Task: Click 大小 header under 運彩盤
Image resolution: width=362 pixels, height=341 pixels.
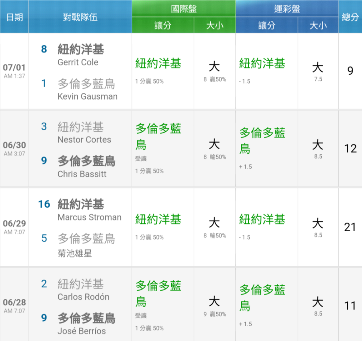Action: point(318,25)
